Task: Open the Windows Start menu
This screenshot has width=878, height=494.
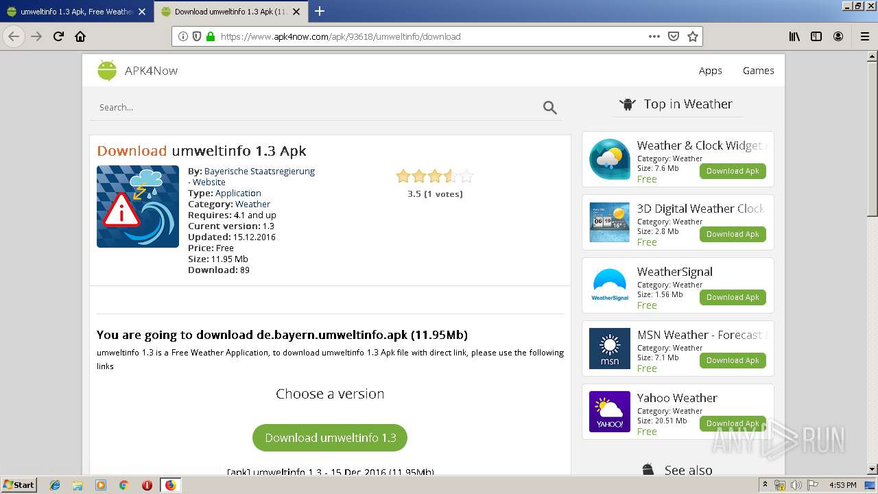Action: [x=19, y=485]
